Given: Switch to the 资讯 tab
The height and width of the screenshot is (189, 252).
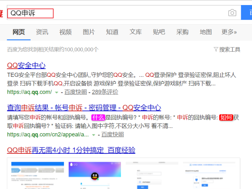Looking at the screenshot, I should point(42,32).
